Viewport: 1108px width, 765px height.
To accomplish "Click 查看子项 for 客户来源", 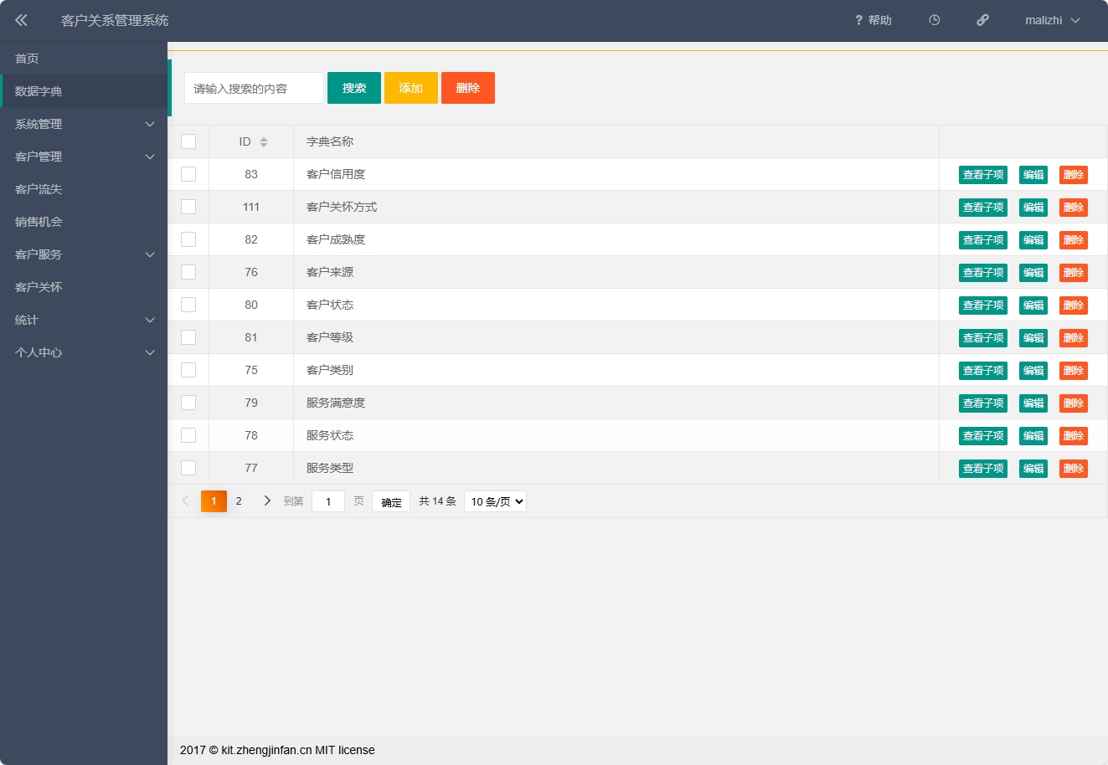I will (982, 272).
